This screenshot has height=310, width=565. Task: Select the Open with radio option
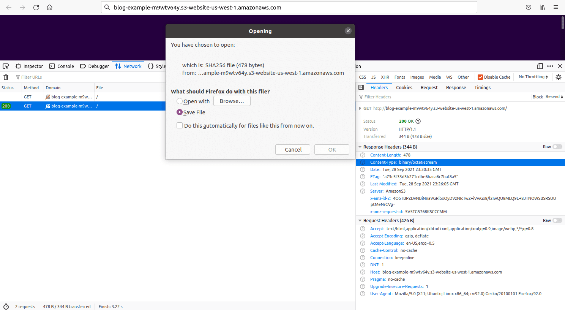tap(180, 101)
